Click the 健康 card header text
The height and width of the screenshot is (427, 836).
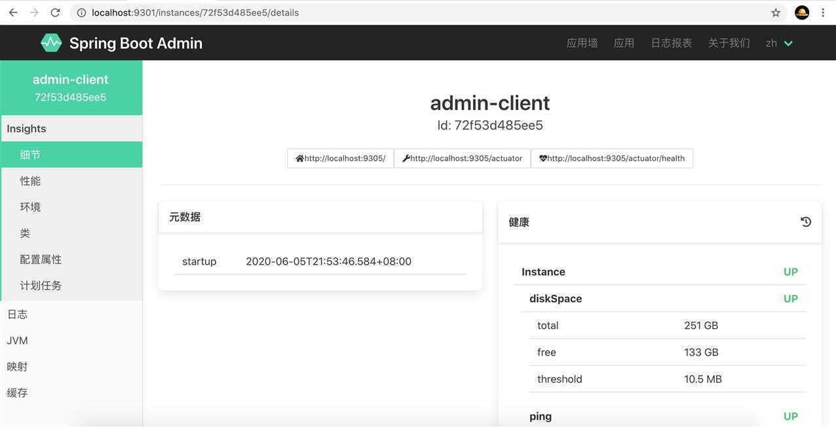click(x=519, y=222)
